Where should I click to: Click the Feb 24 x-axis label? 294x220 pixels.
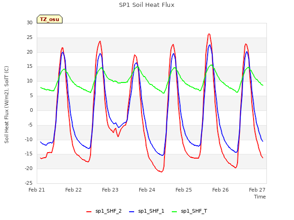tap(147, 190)
